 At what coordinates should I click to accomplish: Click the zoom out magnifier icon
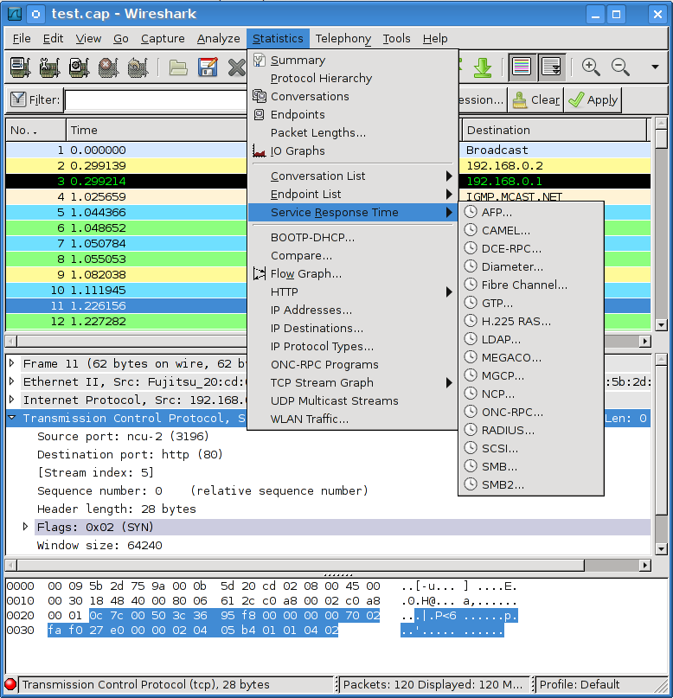pos(620,67)
